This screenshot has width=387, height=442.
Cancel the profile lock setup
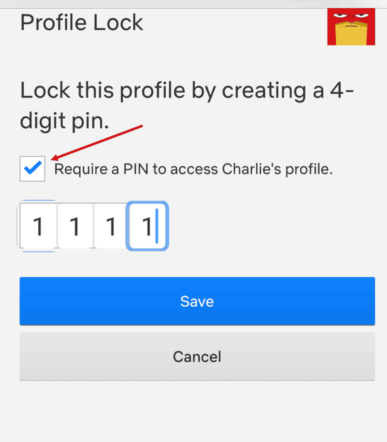click(x=197, y=357)
